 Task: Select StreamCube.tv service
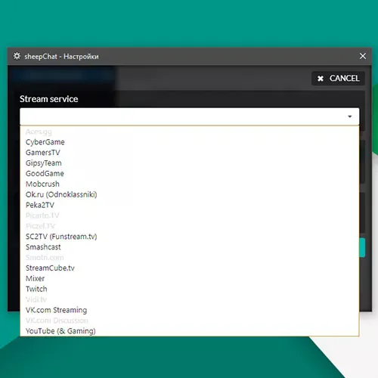click(x=190, y=268)
